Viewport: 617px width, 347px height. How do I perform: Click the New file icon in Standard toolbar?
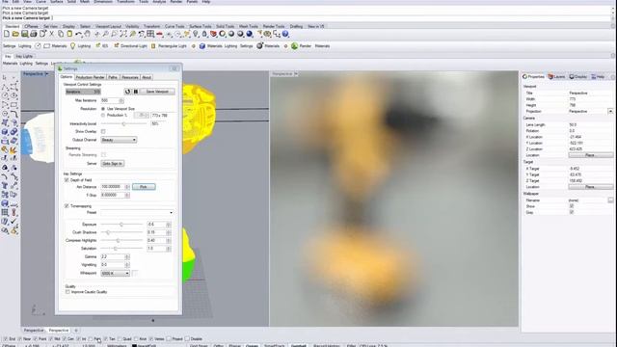[x=7, y=35]
